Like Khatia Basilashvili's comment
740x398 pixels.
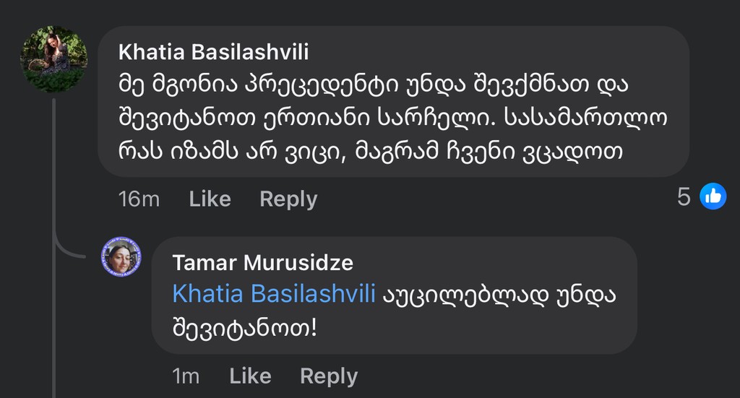[x=210, y=199]
